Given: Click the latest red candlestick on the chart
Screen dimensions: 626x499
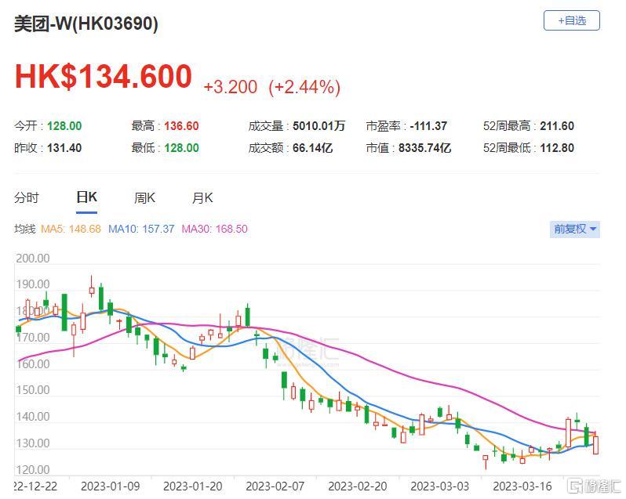Looking at the screenshot, I should [x=596, y=445].
